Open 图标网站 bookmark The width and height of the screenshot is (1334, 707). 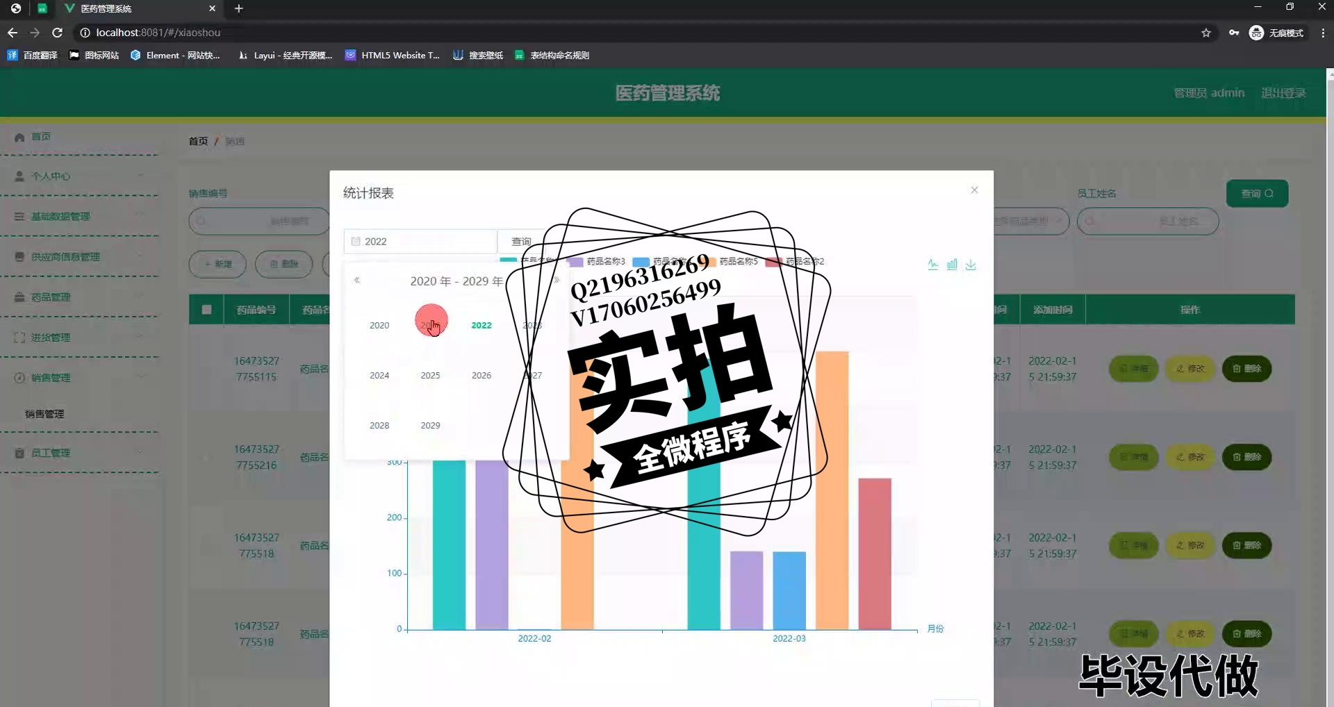pos(94,56)
